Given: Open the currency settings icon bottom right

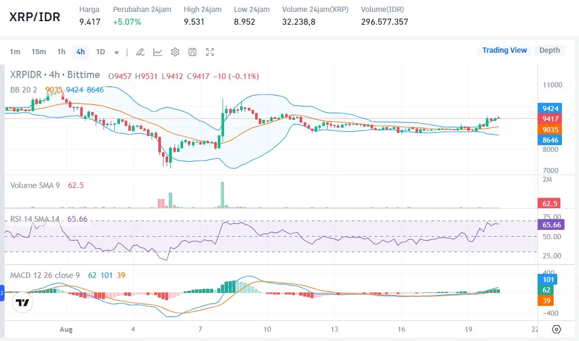Looking at the screenshot, I should (x=556, y=329).
